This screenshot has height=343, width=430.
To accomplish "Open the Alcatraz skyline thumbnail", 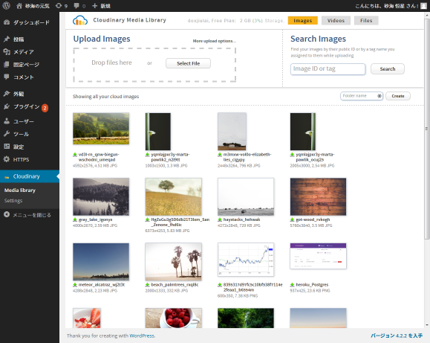I will point(101,262).
